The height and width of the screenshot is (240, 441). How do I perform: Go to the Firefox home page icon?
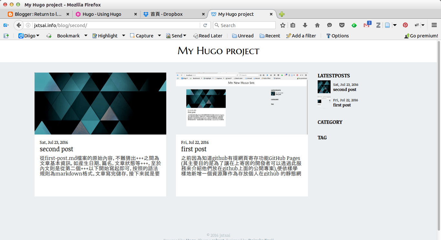point(317,25)
